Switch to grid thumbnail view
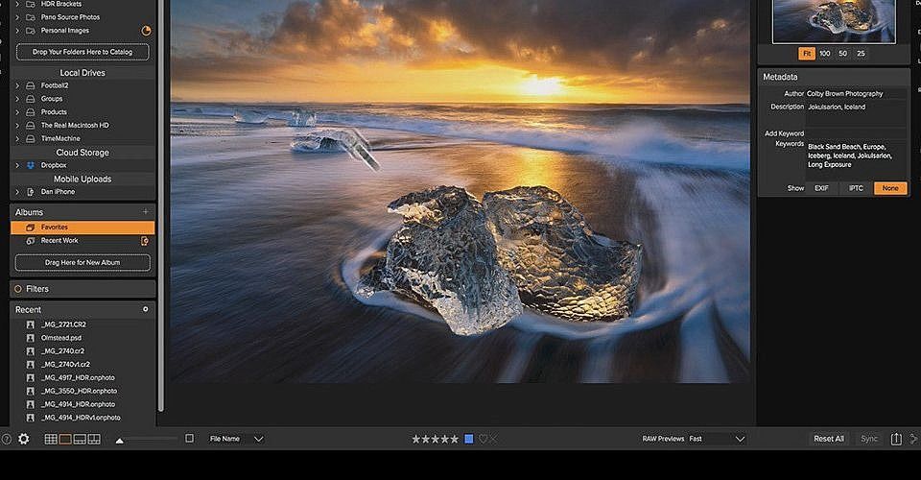 coord(51,439)
